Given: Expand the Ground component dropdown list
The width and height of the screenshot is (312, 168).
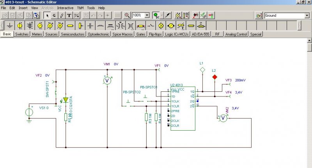Looking at the screenshot, I should click(x=307, y=16).
